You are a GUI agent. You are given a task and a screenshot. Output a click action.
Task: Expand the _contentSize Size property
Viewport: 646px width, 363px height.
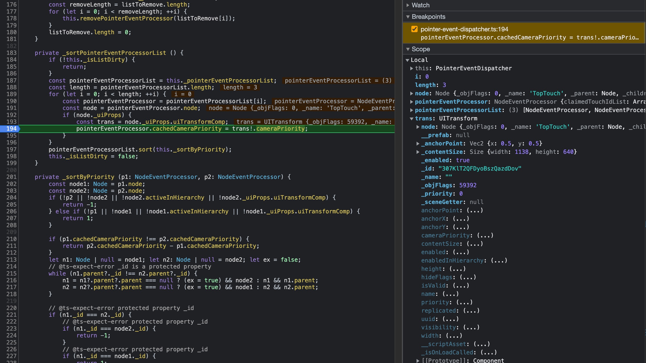pyautogui.click(x=418, y=152)
